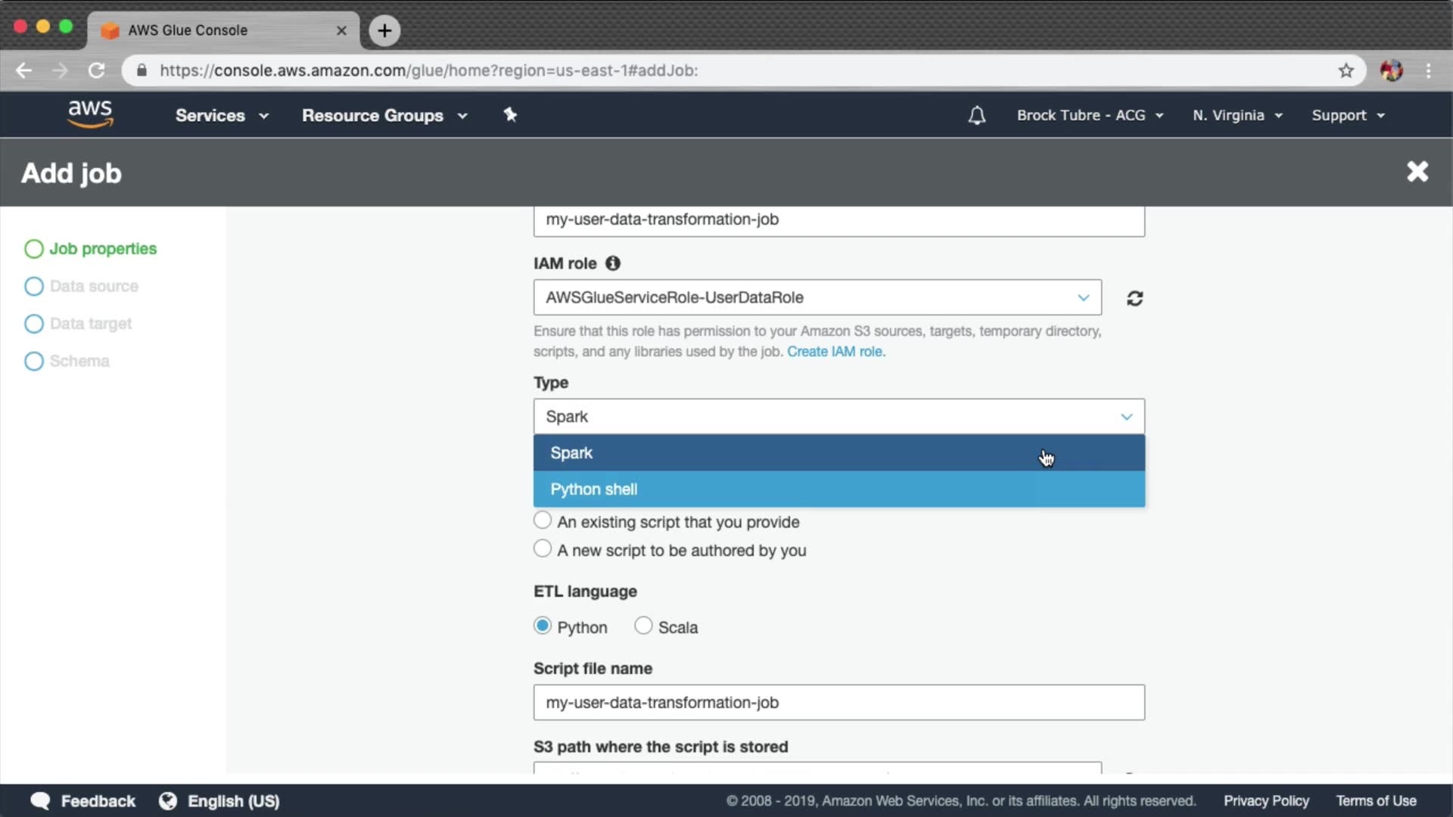This screenshot has width=1453, height=817.
Task: Select the Scala ETL language radio
Action: pyautogui.click(x=643, y=626)
